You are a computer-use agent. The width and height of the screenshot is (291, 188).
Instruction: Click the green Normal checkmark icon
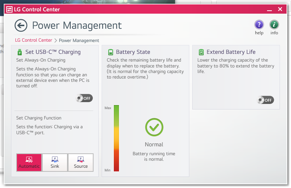click(154, 127)
